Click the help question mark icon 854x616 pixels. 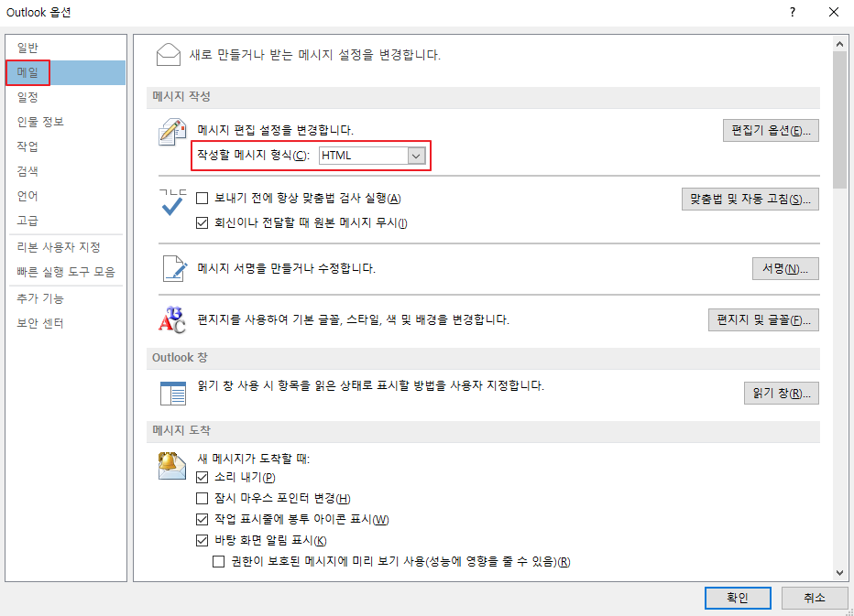tap(793, 12)
